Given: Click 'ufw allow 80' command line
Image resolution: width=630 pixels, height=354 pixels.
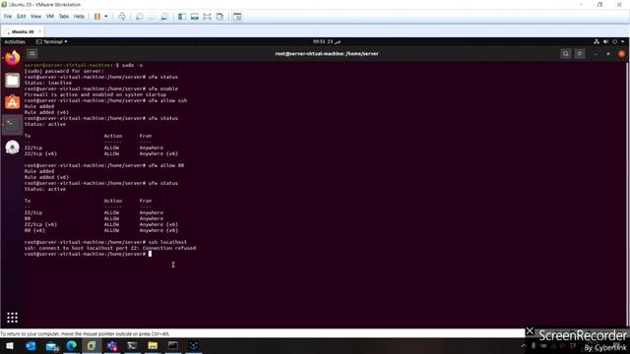Looking at the screenshot, I should coord(104,165).
